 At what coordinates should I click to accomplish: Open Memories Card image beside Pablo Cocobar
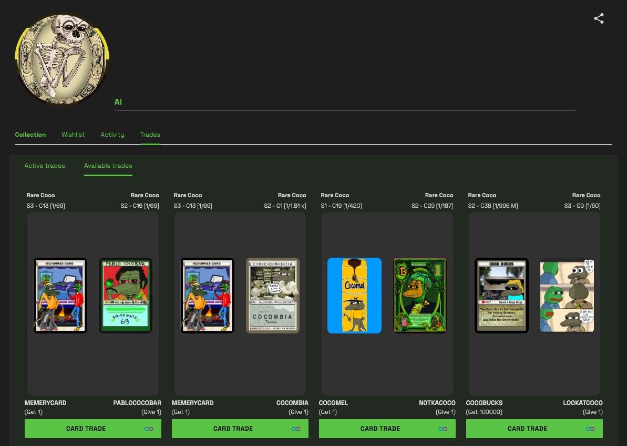click(x=60, y=296)
